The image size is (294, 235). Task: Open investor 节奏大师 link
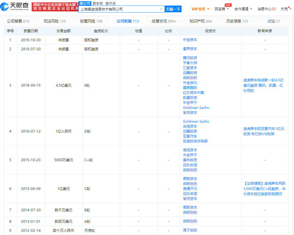click(190, 63)
